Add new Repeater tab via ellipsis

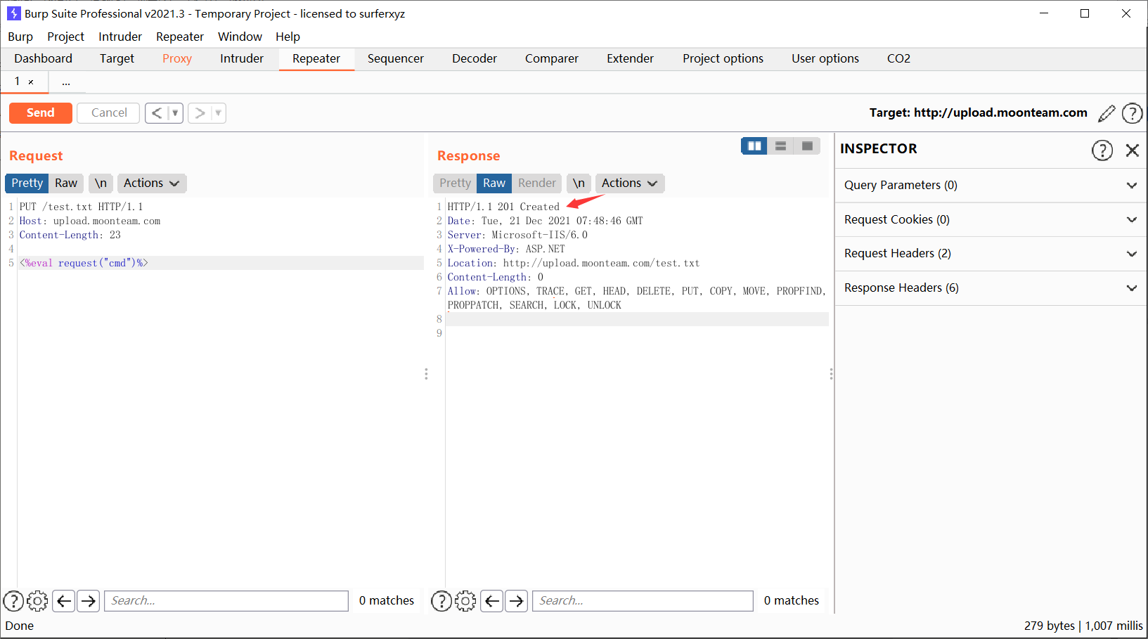pos(66,82)
